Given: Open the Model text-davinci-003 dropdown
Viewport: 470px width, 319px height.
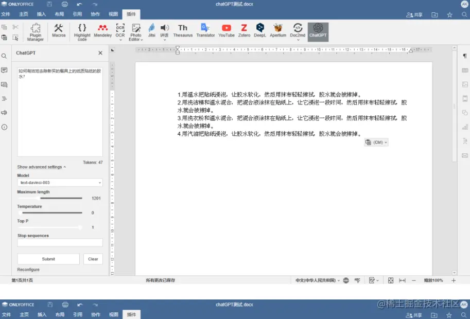Looking at the screenshot, I should coord(60,183).
